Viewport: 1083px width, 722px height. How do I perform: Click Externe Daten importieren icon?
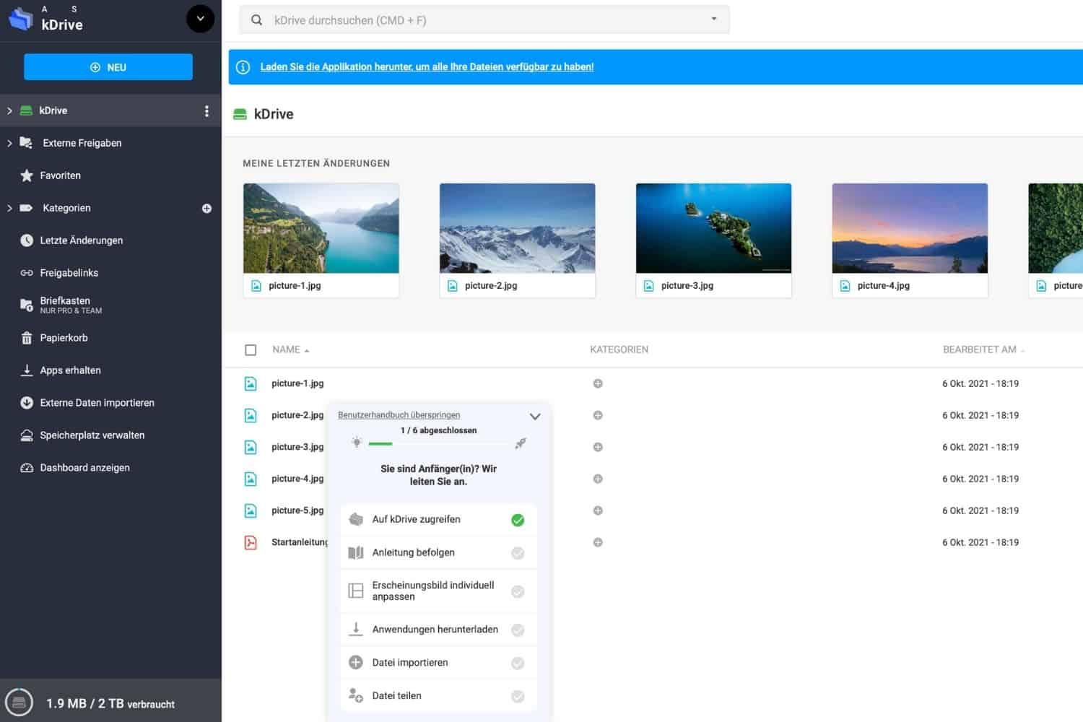(27, 403)
